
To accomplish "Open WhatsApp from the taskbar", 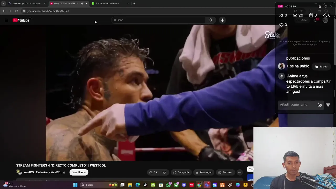I will tap(169, 185).
